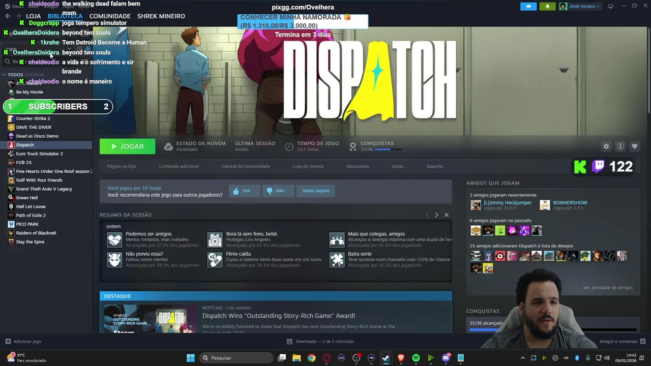Click Não previu essa achievement icon
This screenshot has height=366, width=651.
pyautogui.click(x=114, y=259)
